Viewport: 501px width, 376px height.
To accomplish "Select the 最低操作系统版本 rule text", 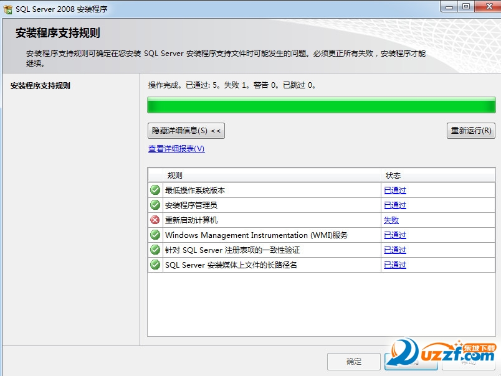I will click(195, 190).
